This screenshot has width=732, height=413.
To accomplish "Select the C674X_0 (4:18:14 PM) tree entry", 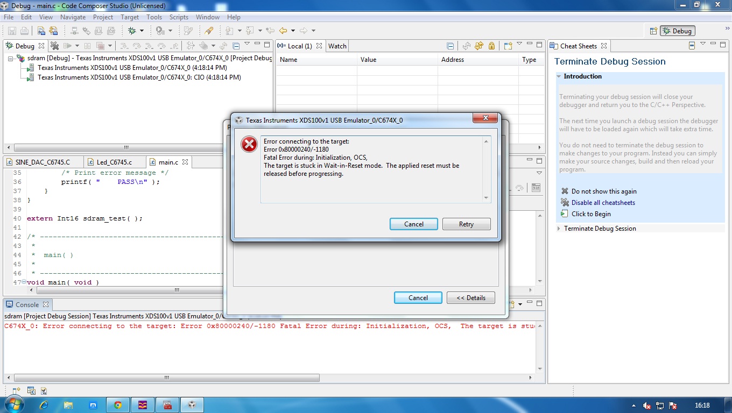I will pos(132,68).
